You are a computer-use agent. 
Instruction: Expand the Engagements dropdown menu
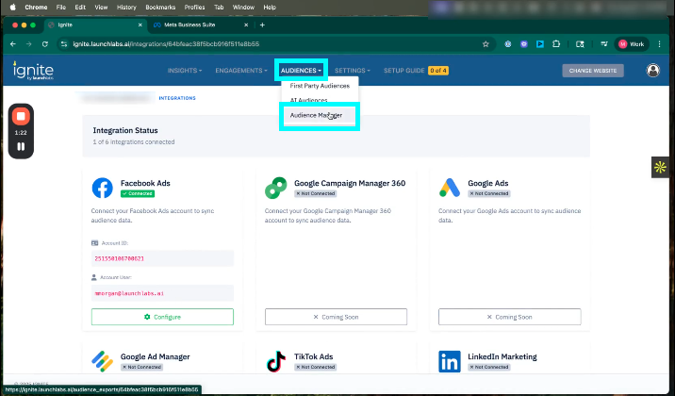(240, 71)
